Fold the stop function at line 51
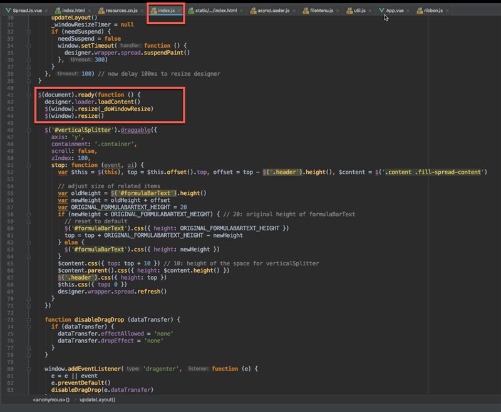The width and height of the screenshot is (501, 412). 29,165
